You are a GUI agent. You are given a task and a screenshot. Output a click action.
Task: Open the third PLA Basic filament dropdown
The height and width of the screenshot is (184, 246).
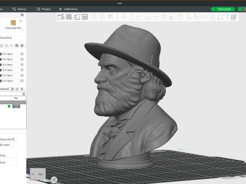[10, 65]
